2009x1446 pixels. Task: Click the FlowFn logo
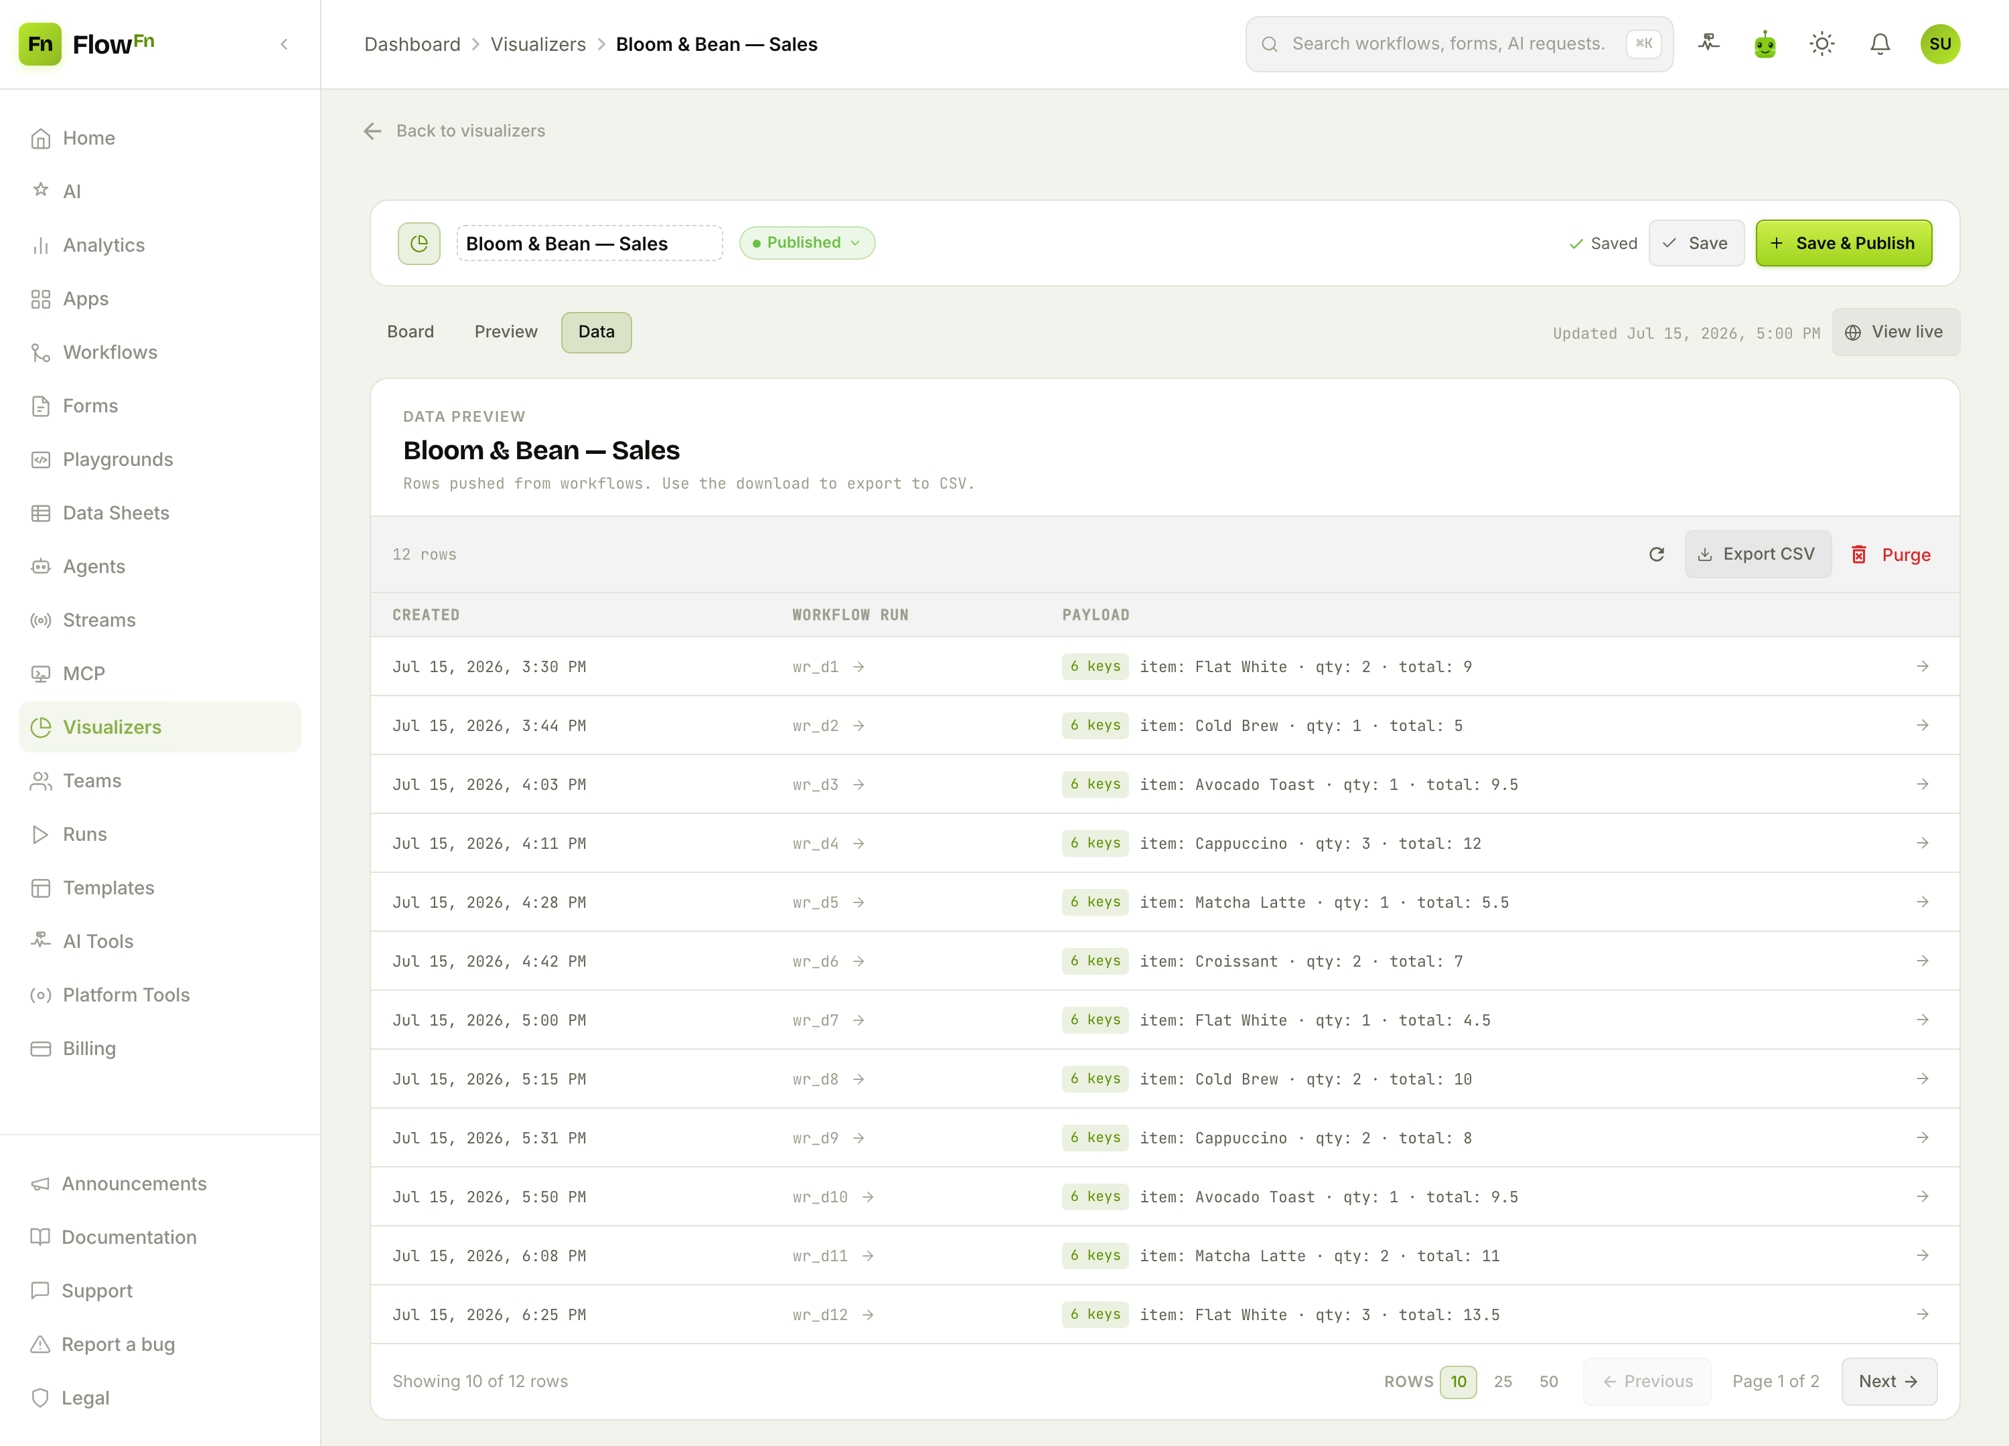(x=87, y=44)
